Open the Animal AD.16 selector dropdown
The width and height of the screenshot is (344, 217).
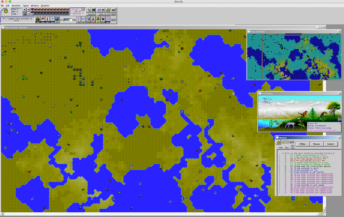point(83,9)
